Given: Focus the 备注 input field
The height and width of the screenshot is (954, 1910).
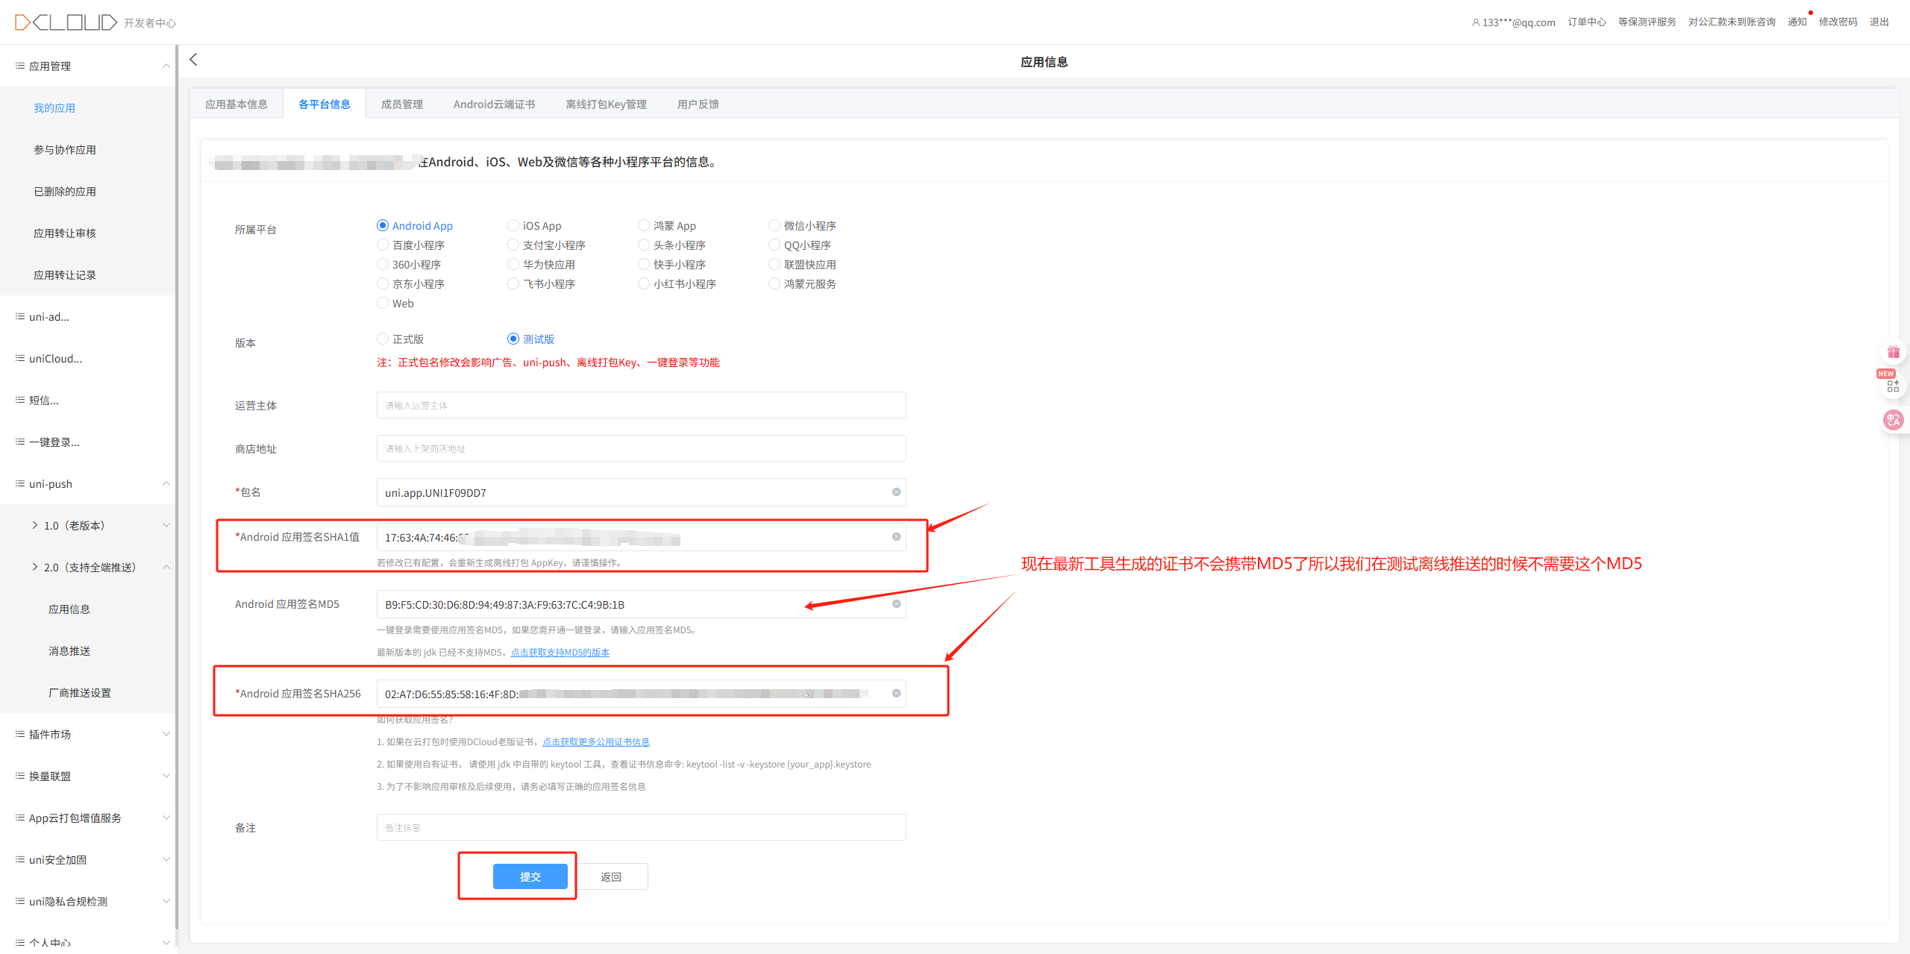Looking at the screenshot, I should [x=642, y=827].
